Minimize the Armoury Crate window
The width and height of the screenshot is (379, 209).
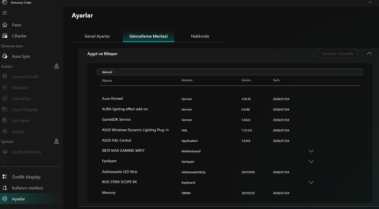tap(370, 2)
